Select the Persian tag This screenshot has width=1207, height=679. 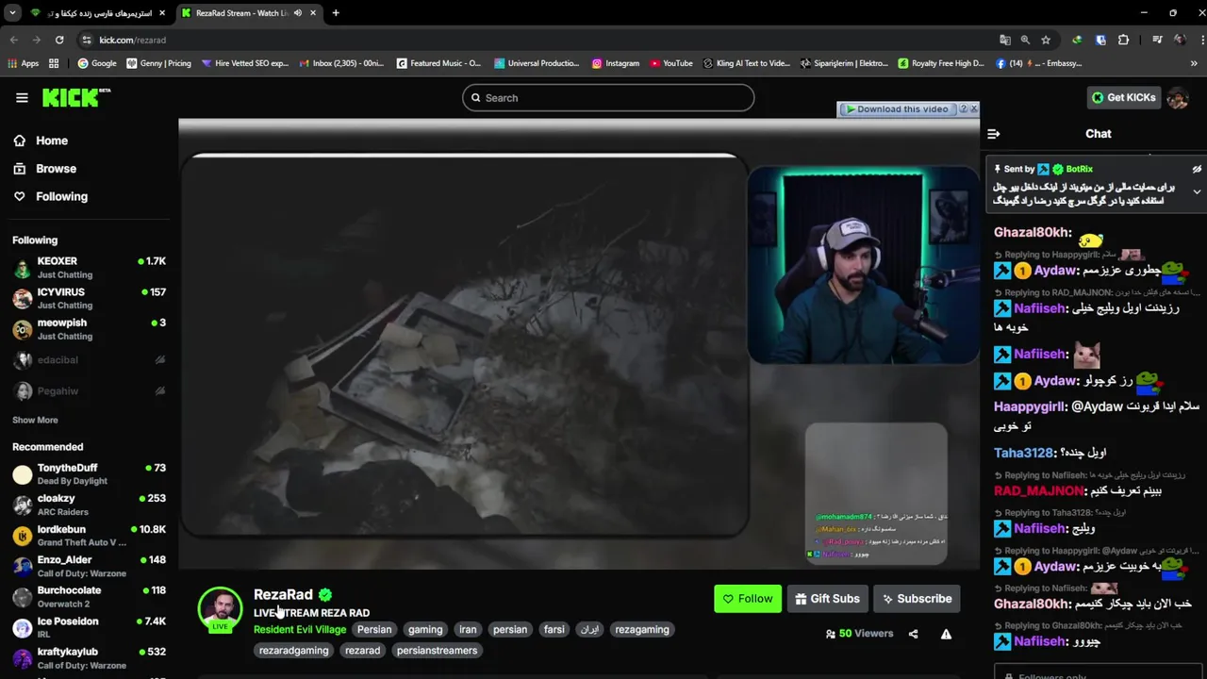click(374, 629)
